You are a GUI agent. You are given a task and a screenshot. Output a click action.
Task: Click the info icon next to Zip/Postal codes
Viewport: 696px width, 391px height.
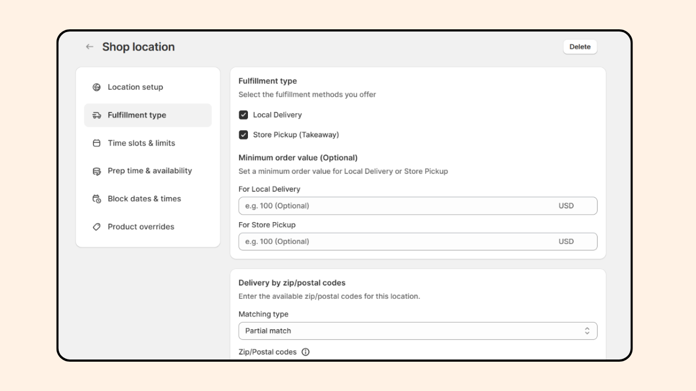(306, 352)
